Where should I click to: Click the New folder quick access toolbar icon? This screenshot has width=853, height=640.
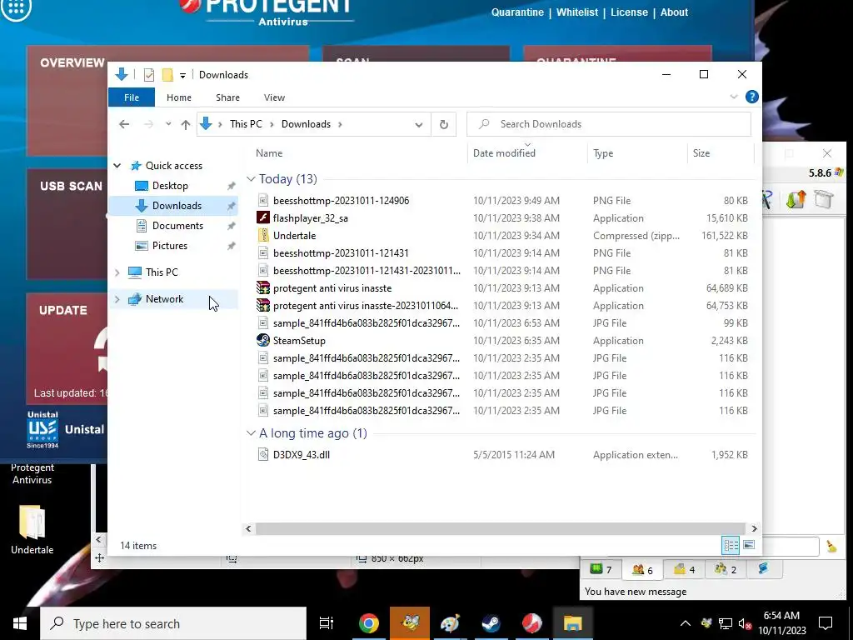click(167, 74)
